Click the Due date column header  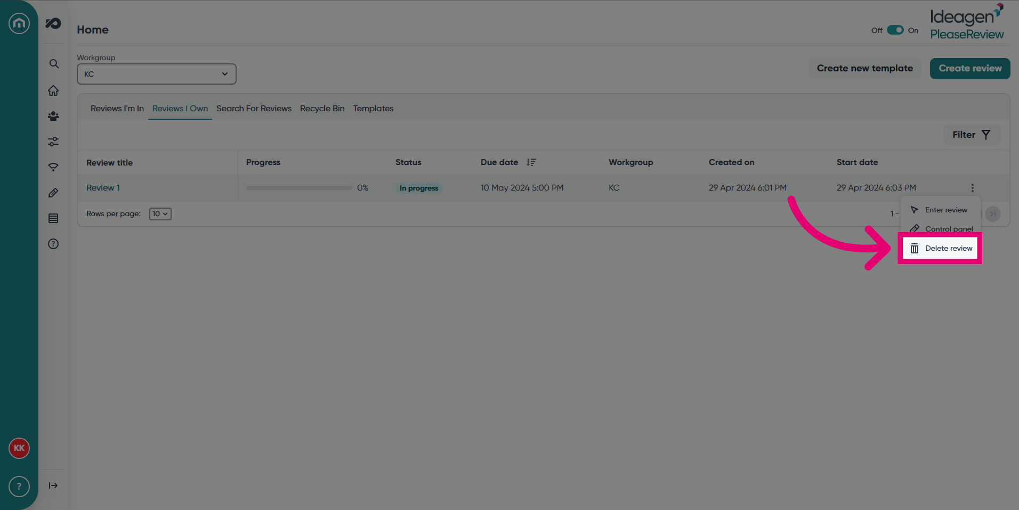tap(499, 162)
